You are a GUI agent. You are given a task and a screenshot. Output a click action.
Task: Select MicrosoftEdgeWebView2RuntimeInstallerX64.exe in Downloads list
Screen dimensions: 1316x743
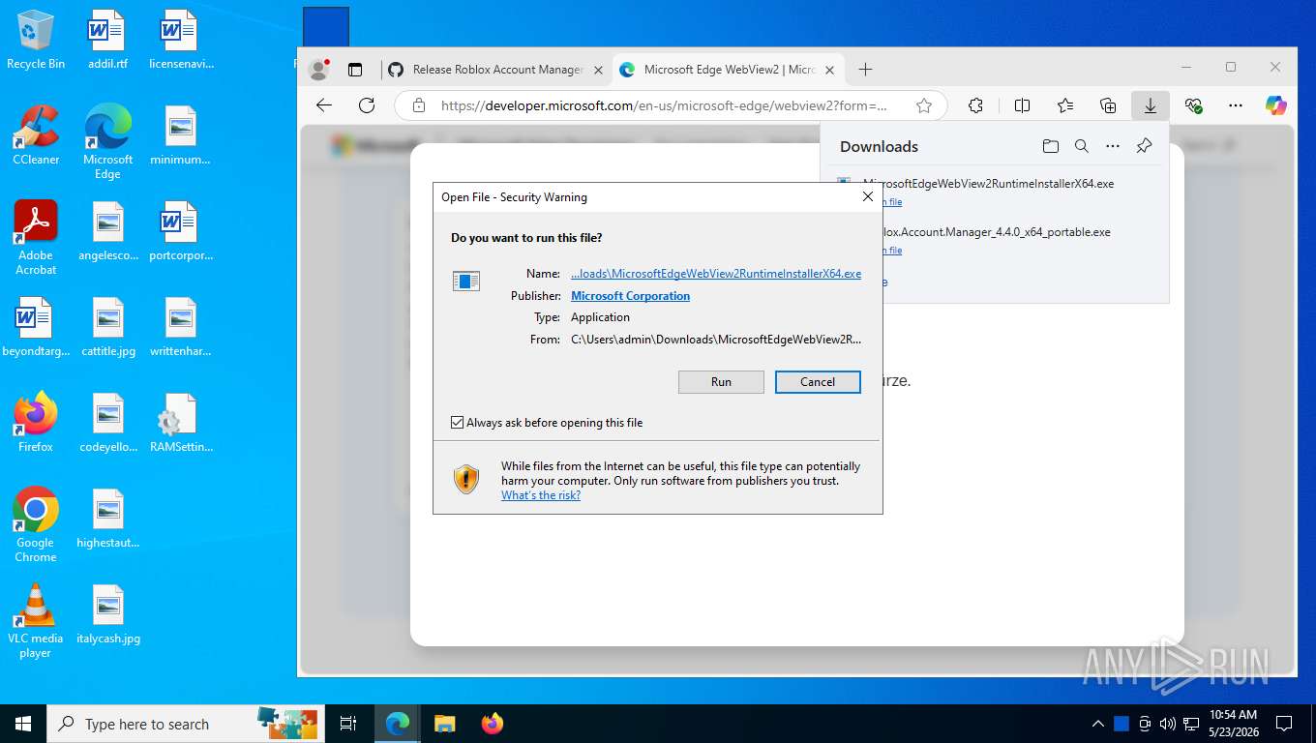[x=988, y=183]
